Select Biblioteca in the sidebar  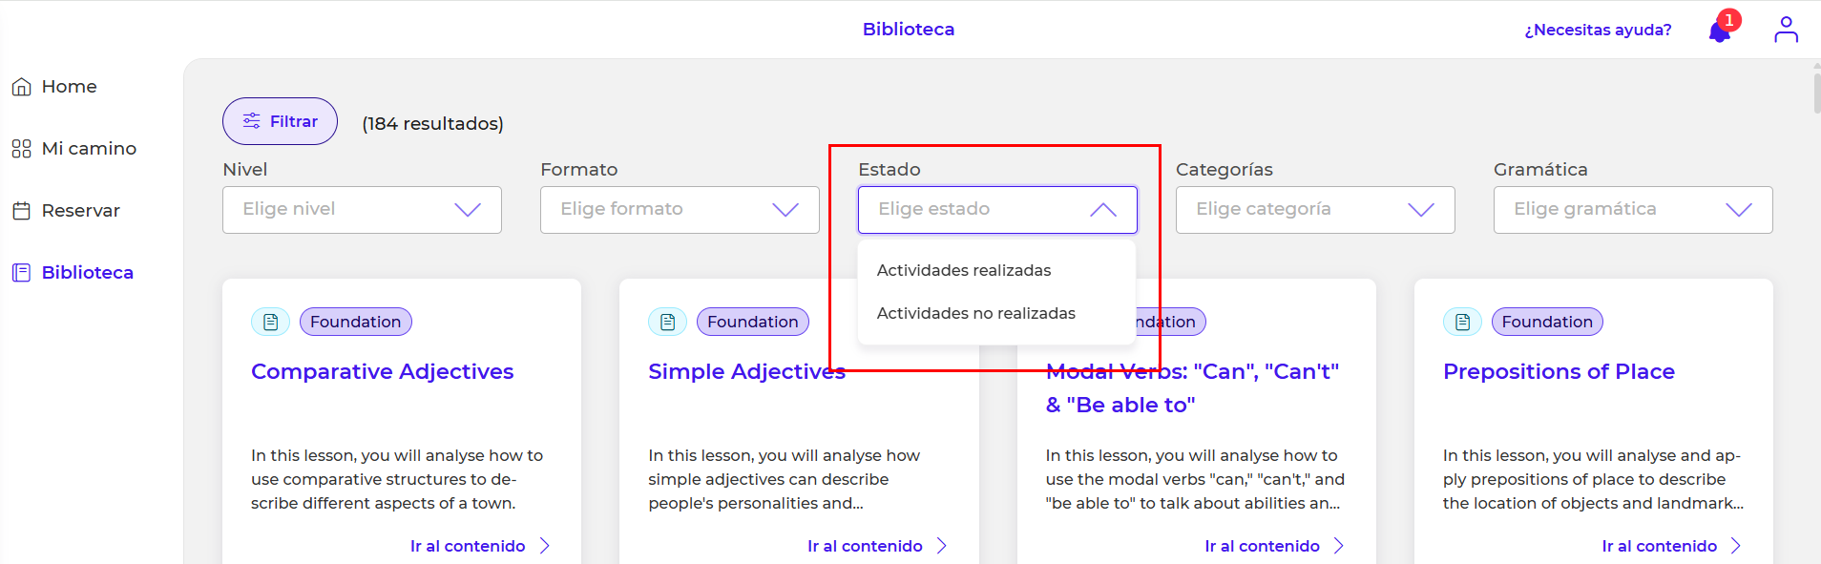(x=87, y=273)
